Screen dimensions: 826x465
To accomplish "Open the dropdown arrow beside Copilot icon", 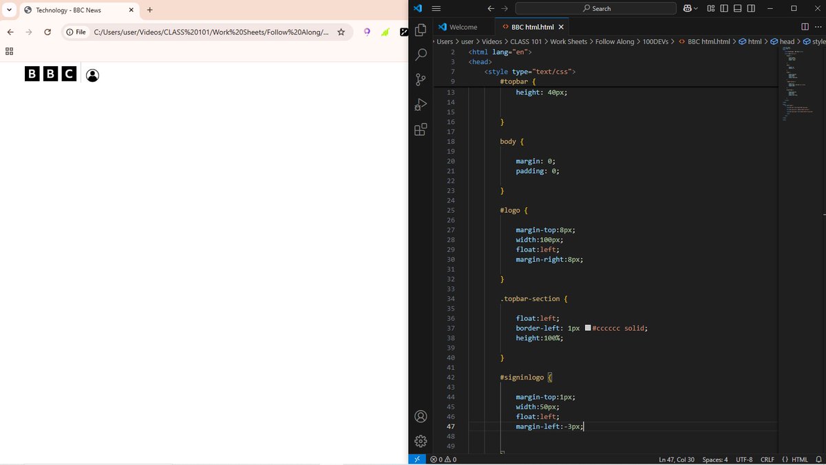I will pos(696,8).
